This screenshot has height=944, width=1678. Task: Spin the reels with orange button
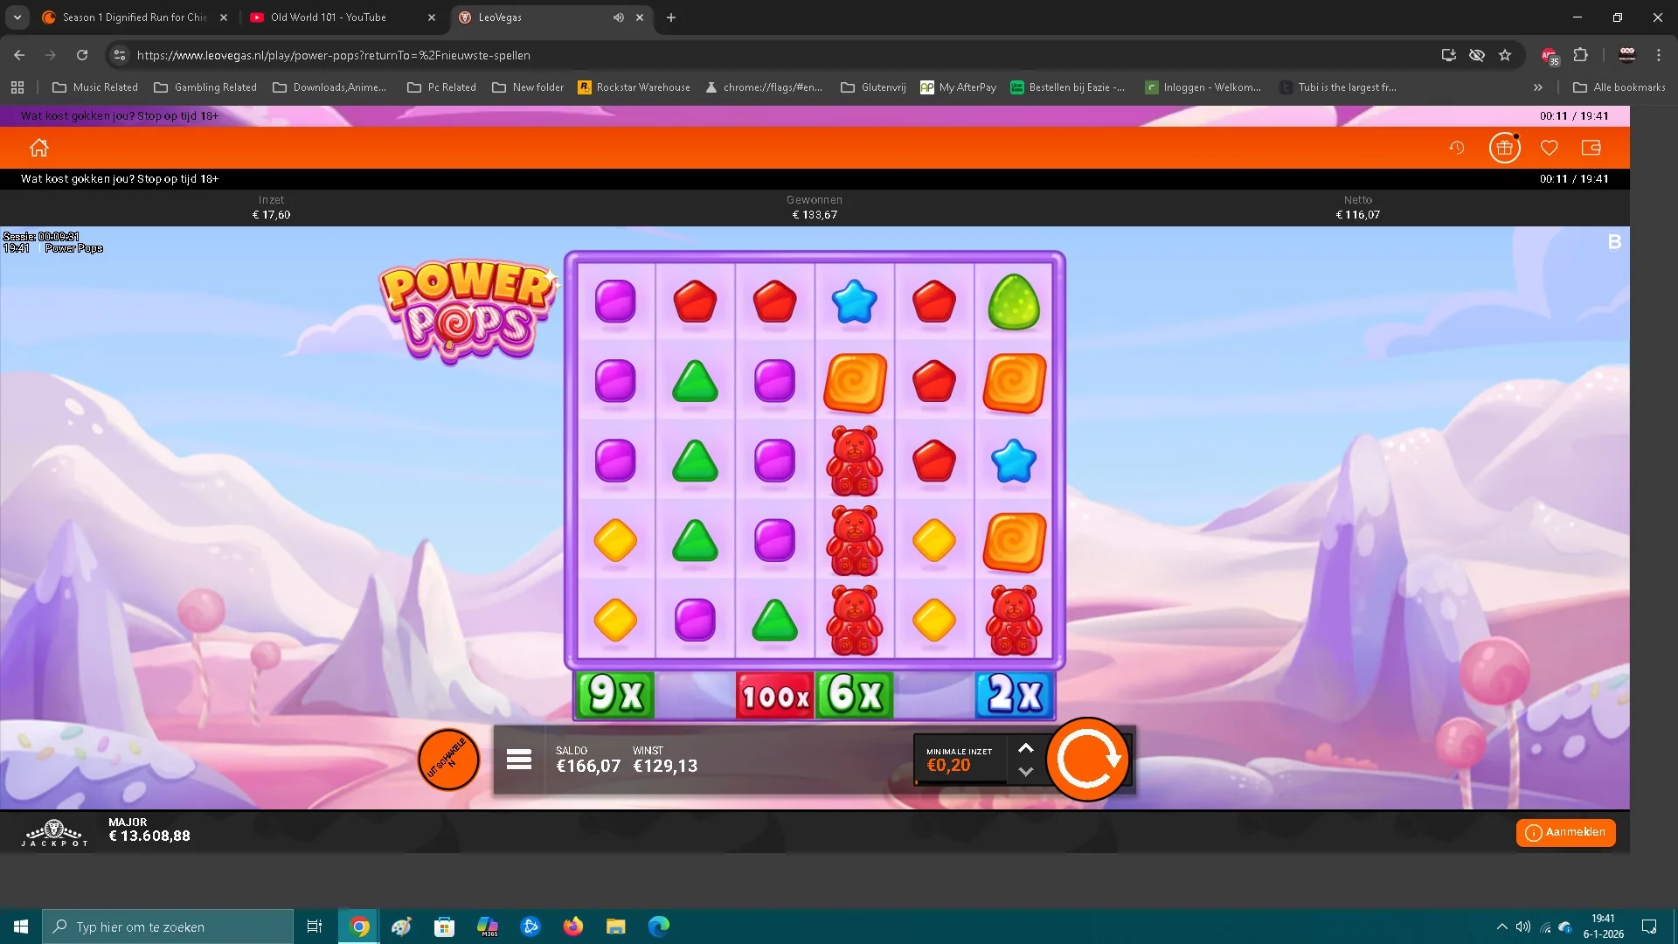pyautogui.click(x=1087, y=759)
